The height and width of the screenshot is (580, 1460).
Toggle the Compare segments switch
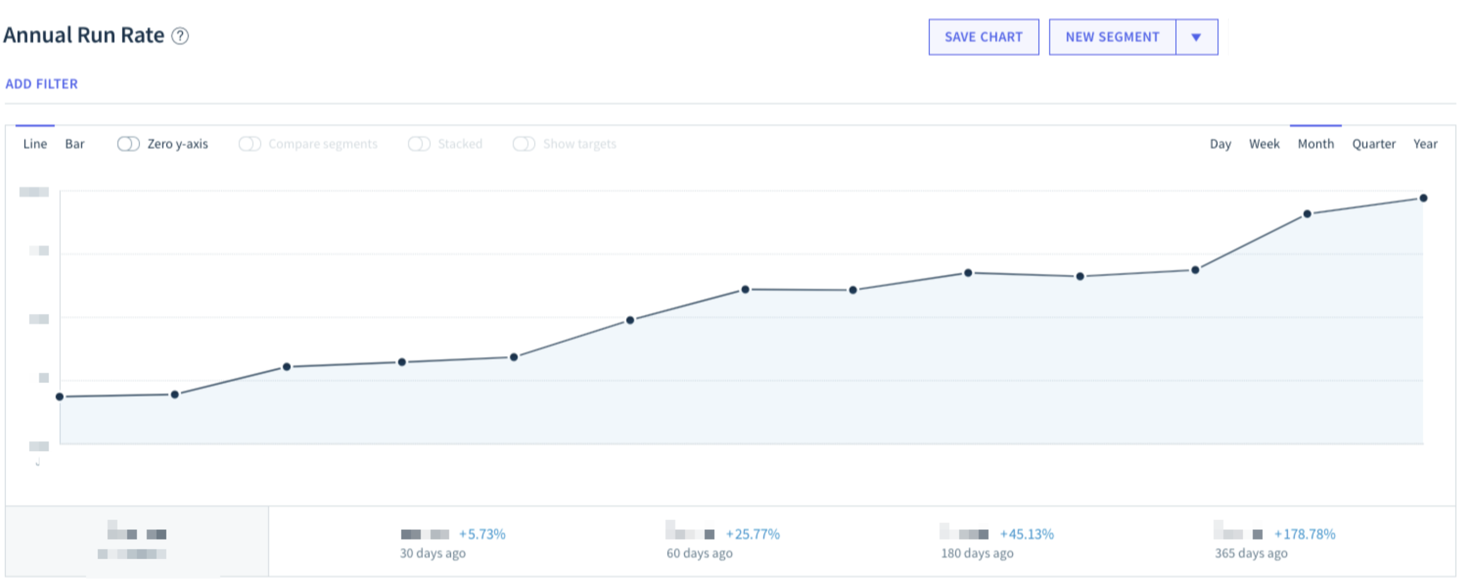249,144
